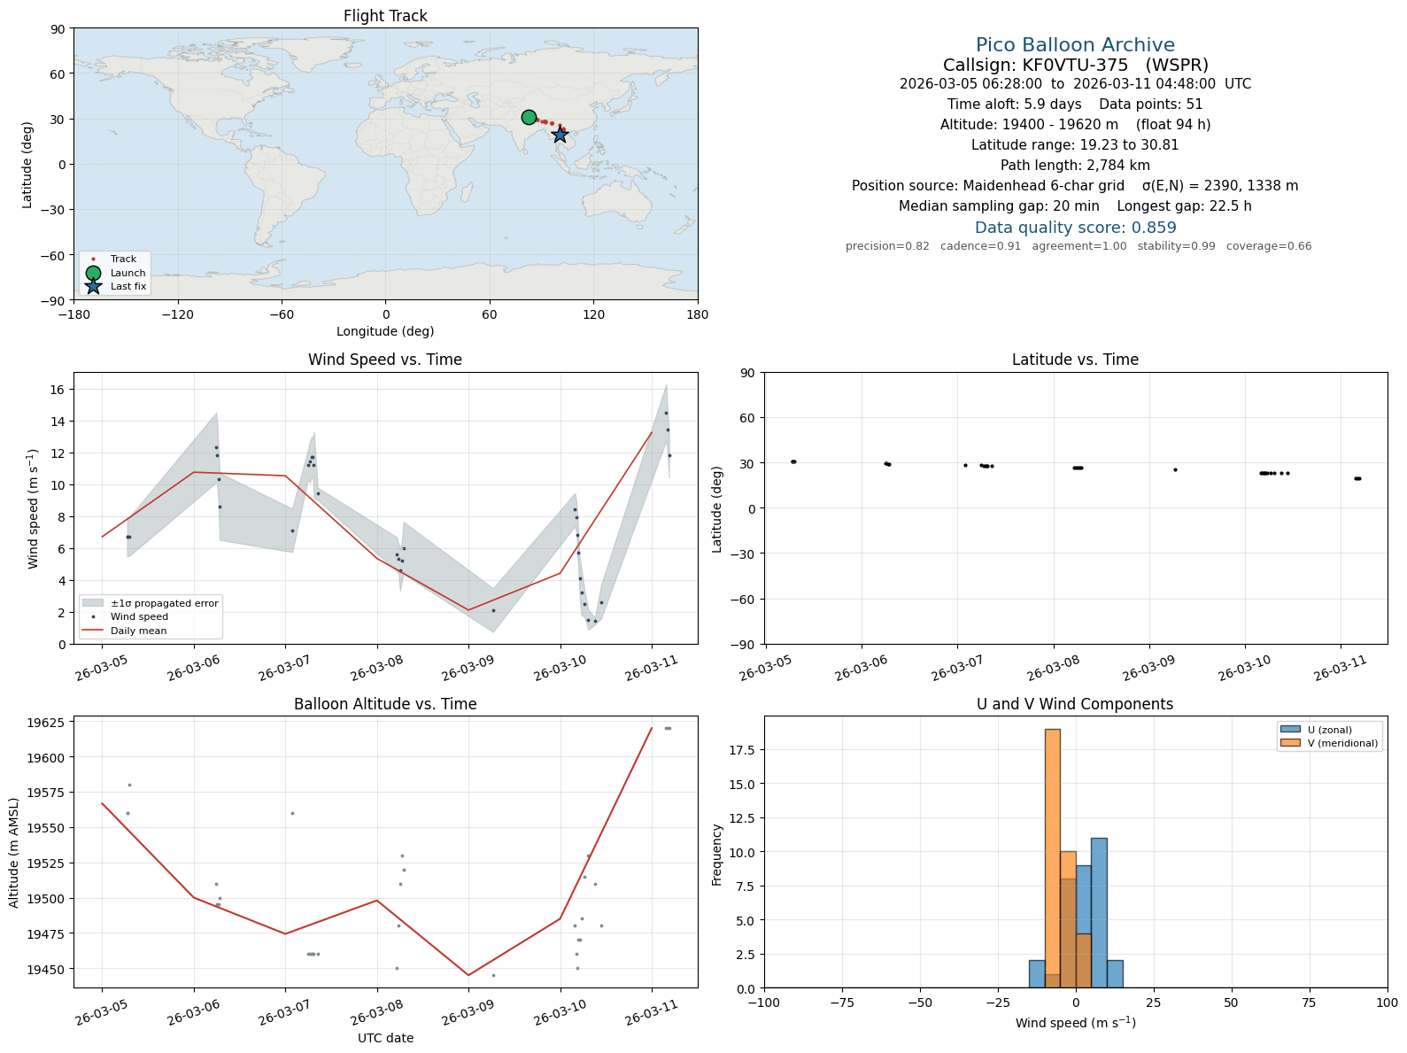Click the blue Last fix star on the map
The width and height of the screenshot is (1407, 1053).
pyautogui.click(x=560, y=135)
